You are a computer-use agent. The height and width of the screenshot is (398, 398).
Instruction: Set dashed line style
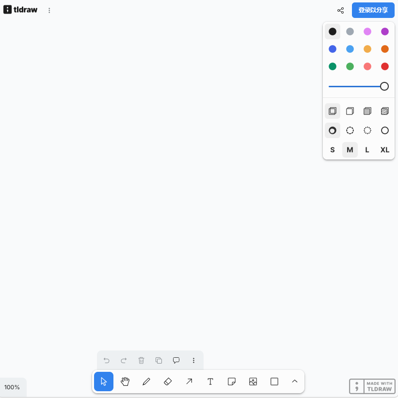(350, 130)
